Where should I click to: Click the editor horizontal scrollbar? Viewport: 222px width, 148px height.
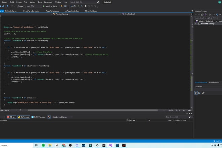93,110
